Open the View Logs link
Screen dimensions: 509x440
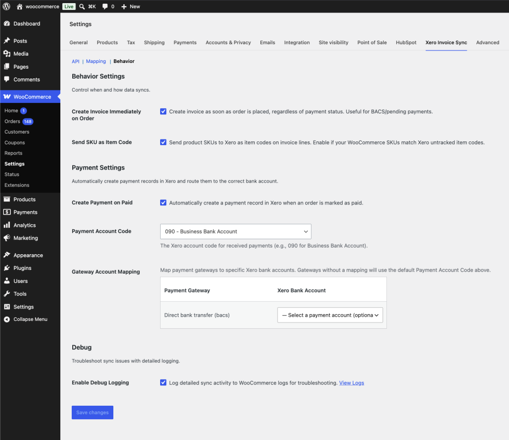coord(351,383)
